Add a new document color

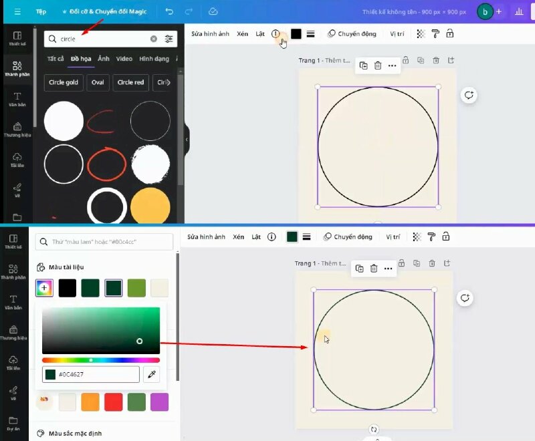[44, 288]
